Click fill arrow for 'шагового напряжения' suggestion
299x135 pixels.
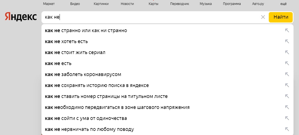click(x=287, y=107)
